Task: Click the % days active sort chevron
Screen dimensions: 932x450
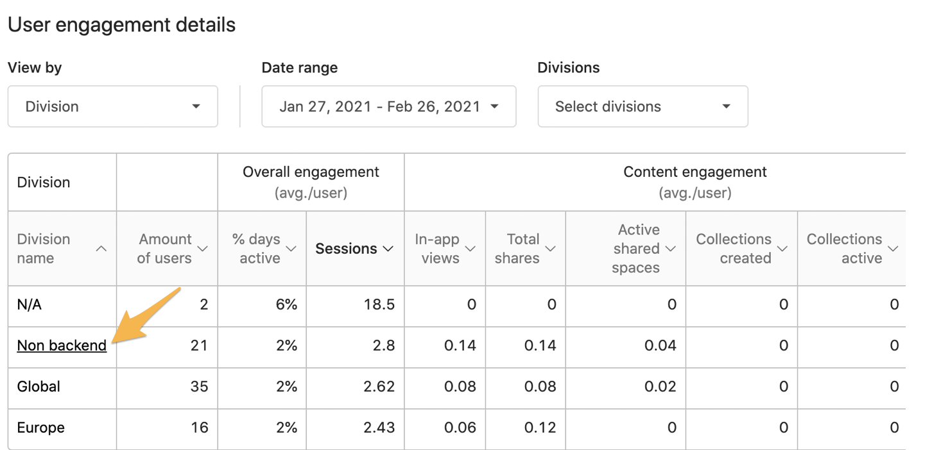Action: [291, 249]
